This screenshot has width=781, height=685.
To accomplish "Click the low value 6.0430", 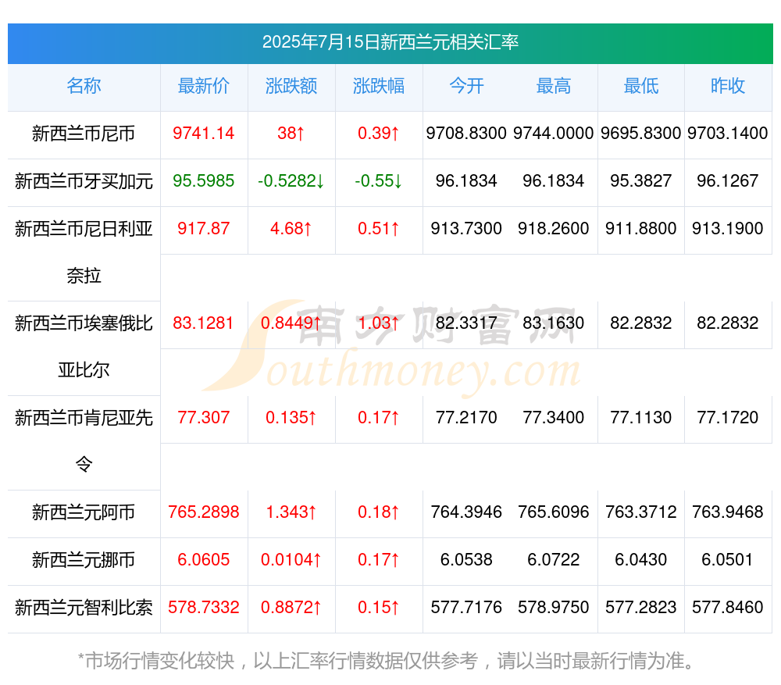I will (641, 560).
